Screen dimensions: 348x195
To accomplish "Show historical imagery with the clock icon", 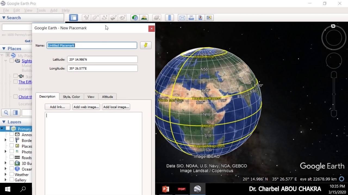I will tap(135, 18).
